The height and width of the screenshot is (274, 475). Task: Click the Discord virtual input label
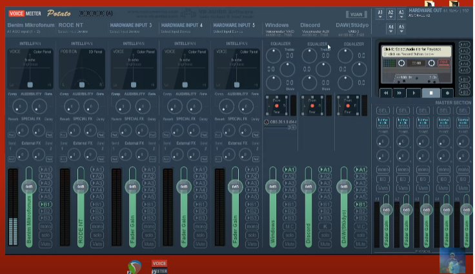coord(310,25)
